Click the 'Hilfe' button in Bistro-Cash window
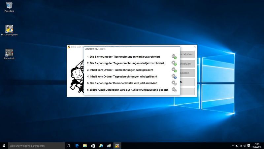The image size is (264, 149). pos(187,82)
